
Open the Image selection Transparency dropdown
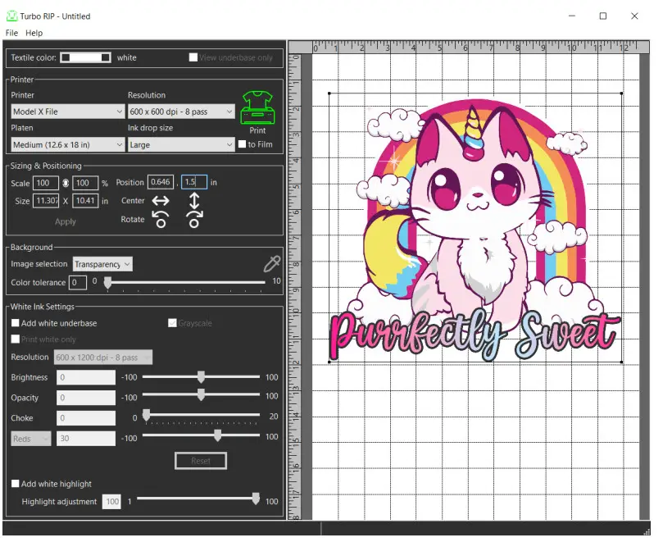102,264
